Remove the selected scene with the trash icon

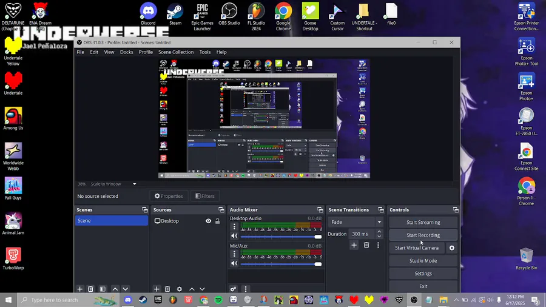pos(90,289)
